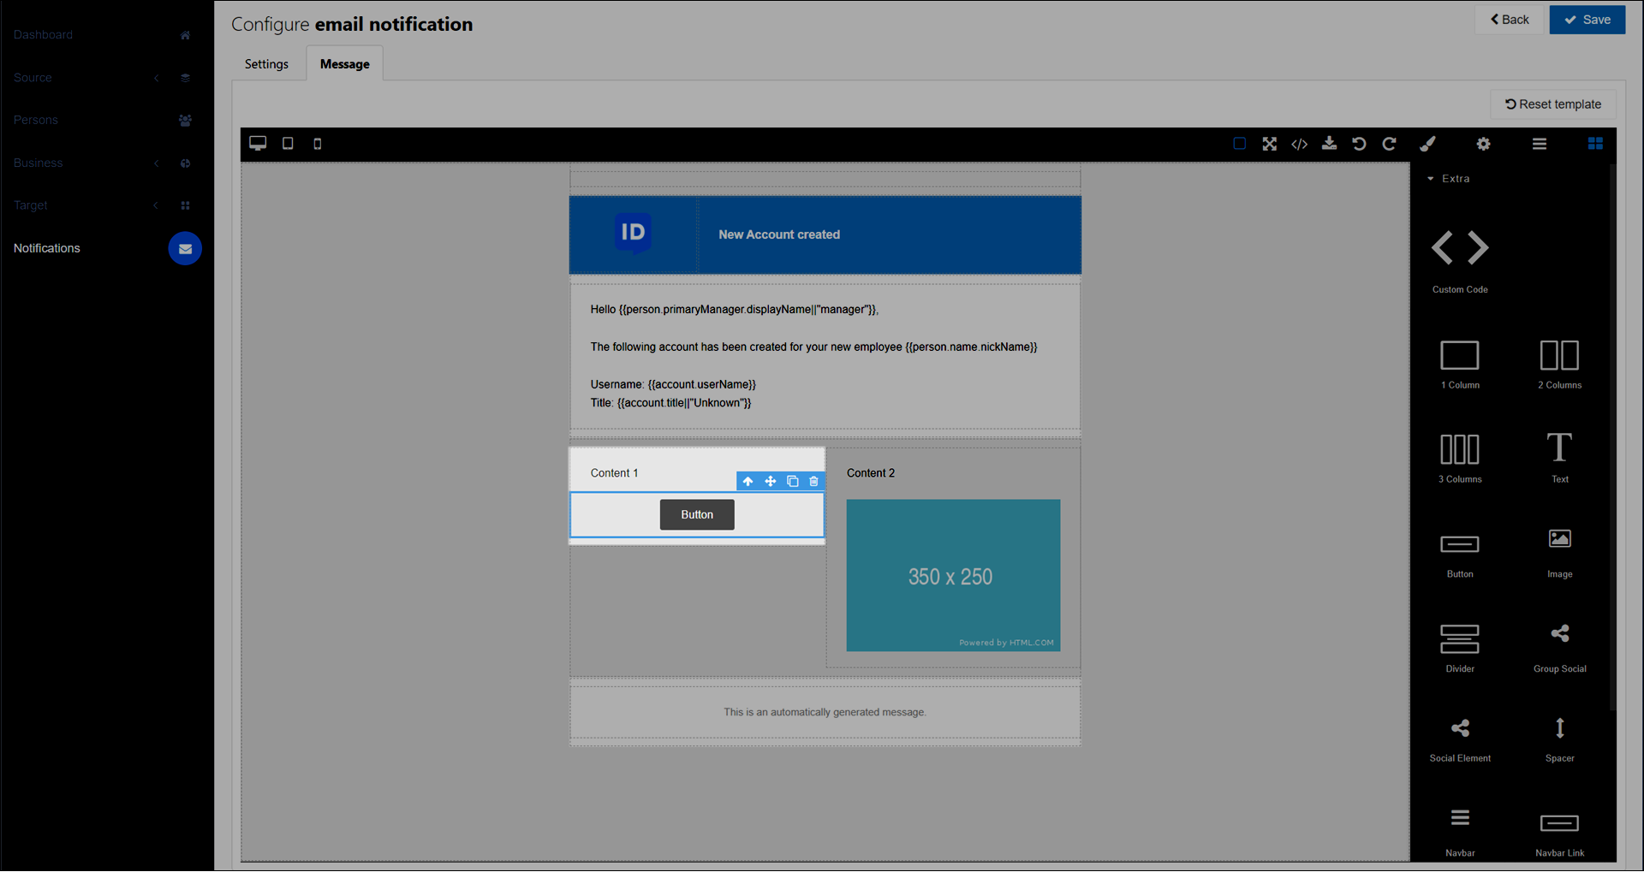Switch to desktop device preview

point(258,144)
